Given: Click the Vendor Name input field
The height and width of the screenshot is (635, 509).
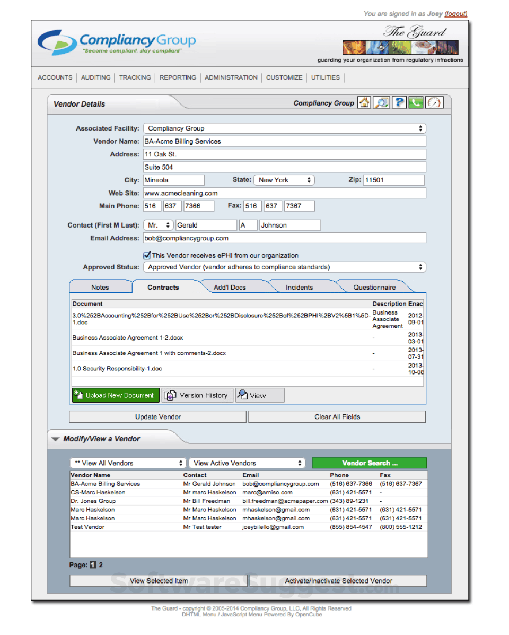Looking at the screenshot, I should click(284, 142).
